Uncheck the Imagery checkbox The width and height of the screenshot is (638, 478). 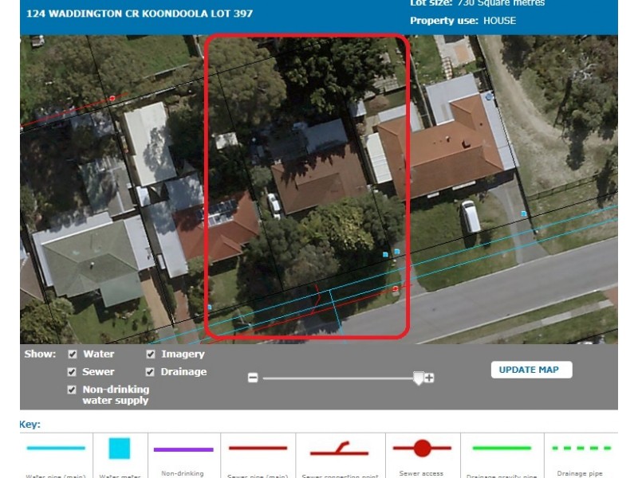[x=149, y=354]
